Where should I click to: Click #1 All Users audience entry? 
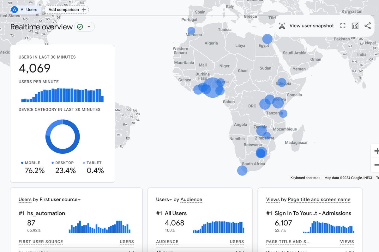pos(171,213)
